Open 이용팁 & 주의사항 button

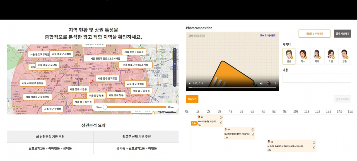[x=314, y=33]
